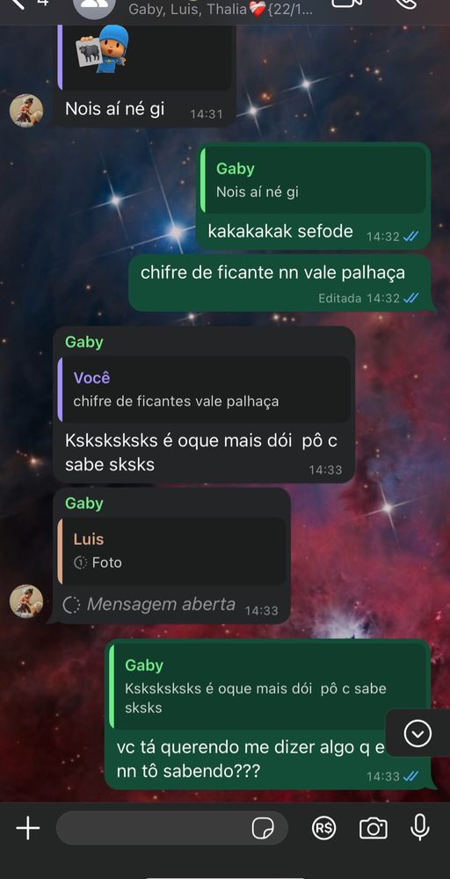Tap the 'Mensagem aberta' view-once message
Viewport: 450px width, 879px height.
(149, 605)
